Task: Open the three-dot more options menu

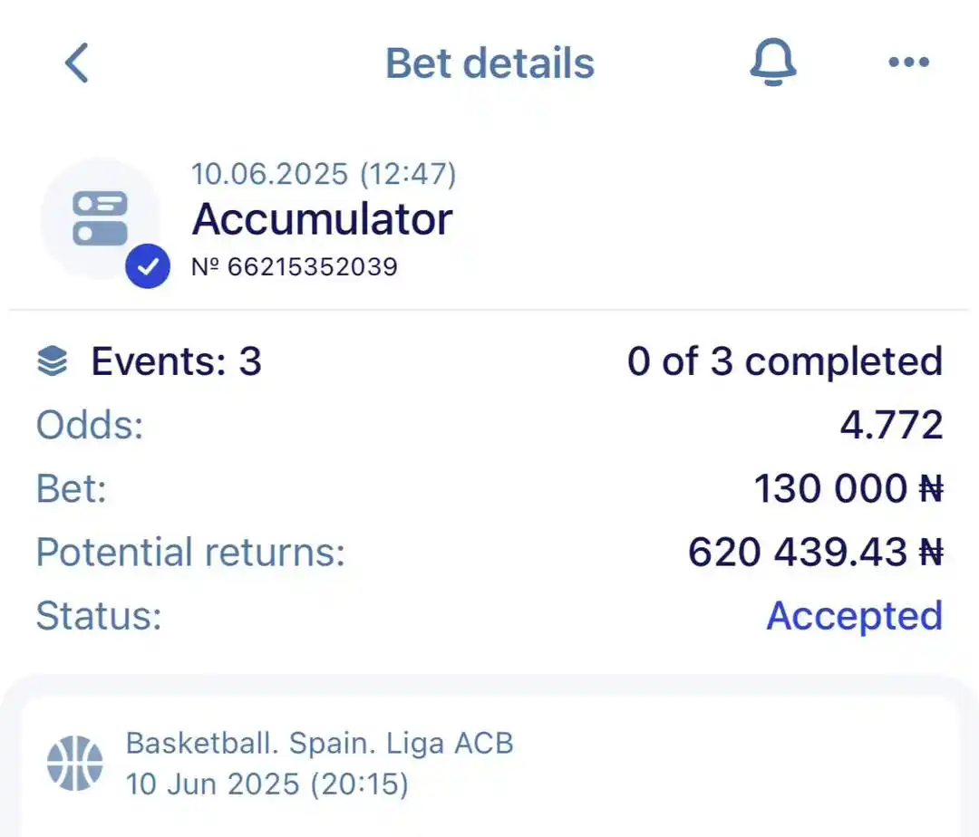Action: tap(908, 63)
